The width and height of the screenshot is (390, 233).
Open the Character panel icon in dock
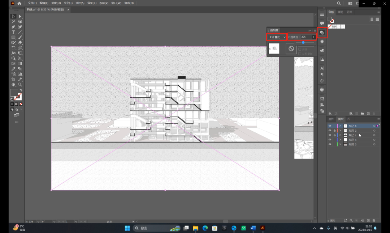[x=322, y=68]
